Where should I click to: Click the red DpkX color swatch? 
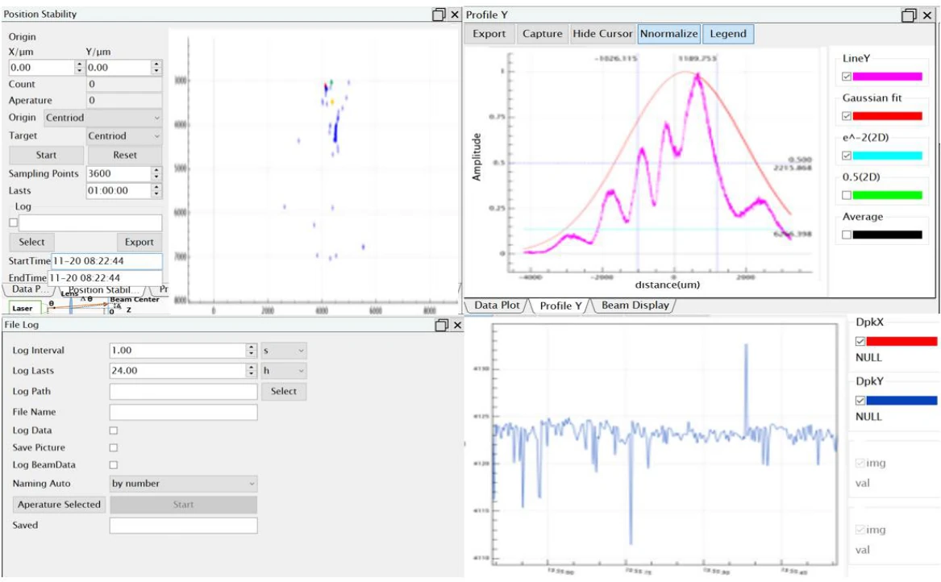(901, 342)
